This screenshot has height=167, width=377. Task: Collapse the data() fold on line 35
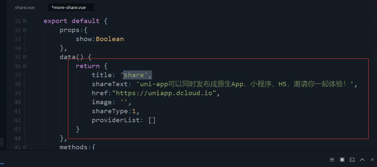(x=24, y=57)
